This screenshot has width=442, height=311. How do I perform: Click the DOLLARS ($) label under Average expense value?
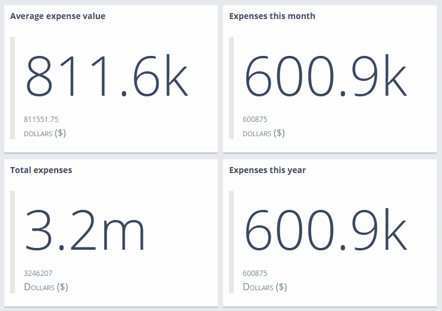(45, 133)
